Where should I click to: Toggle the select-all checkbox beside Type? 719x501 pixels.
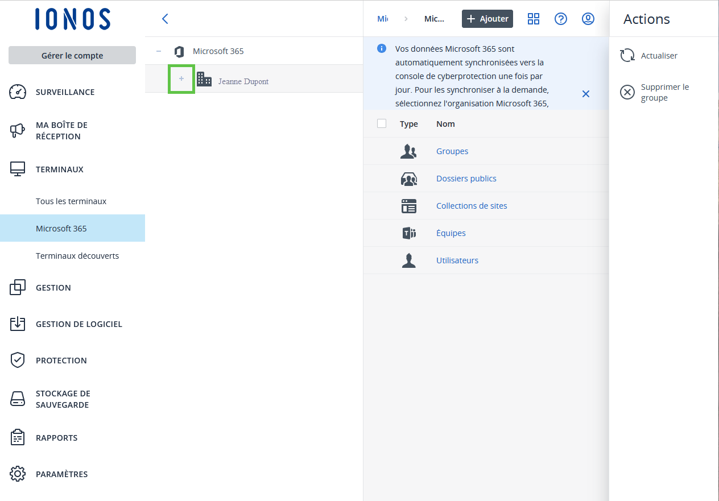(x=382, y=123)
